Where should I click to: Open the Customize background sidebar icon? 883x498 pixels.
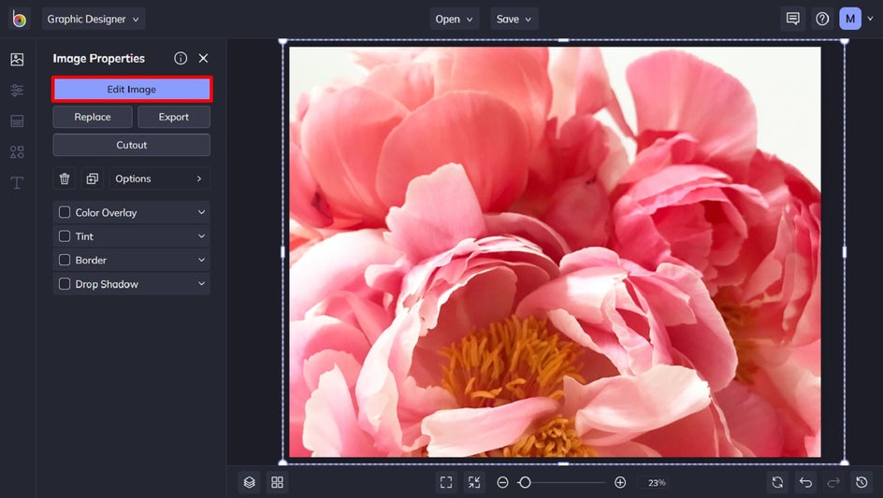[17, 121]
